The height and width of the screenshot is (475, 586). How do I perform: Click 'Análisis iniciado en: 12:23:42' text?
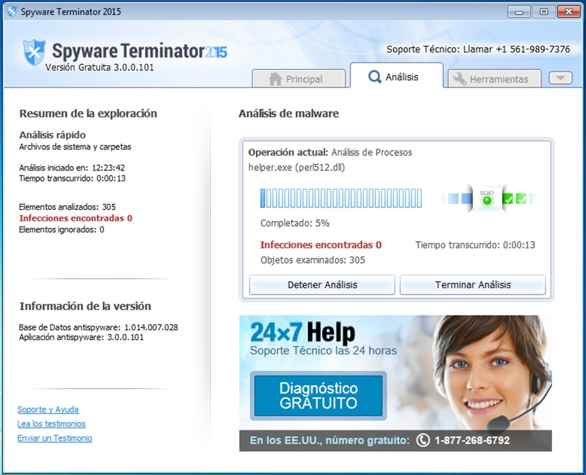[x=72, y=168]
